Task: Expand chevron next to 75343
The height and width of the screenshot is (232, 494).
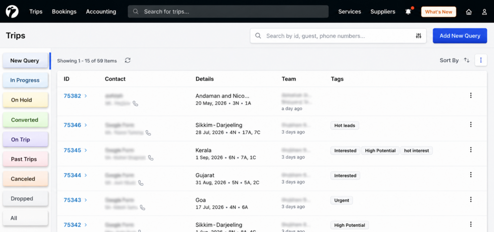Action: click(86, 200)
